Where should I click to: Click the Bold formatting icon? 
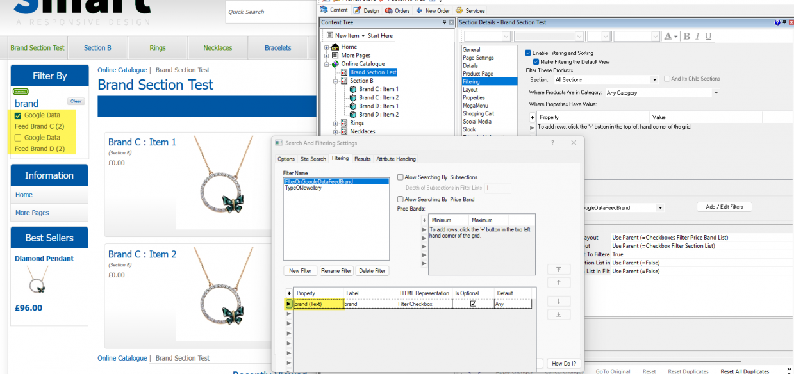[x=687, y=37]
